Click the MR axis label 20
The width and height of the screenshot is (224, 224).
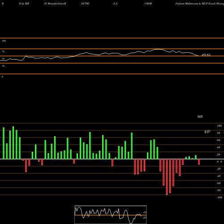point(219,155)
